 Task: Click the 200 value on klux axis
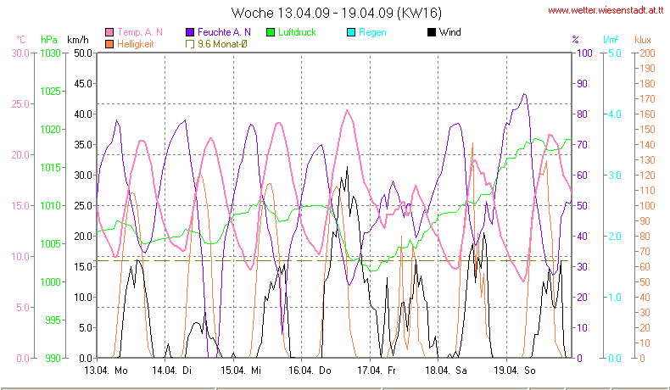point(647,53)
